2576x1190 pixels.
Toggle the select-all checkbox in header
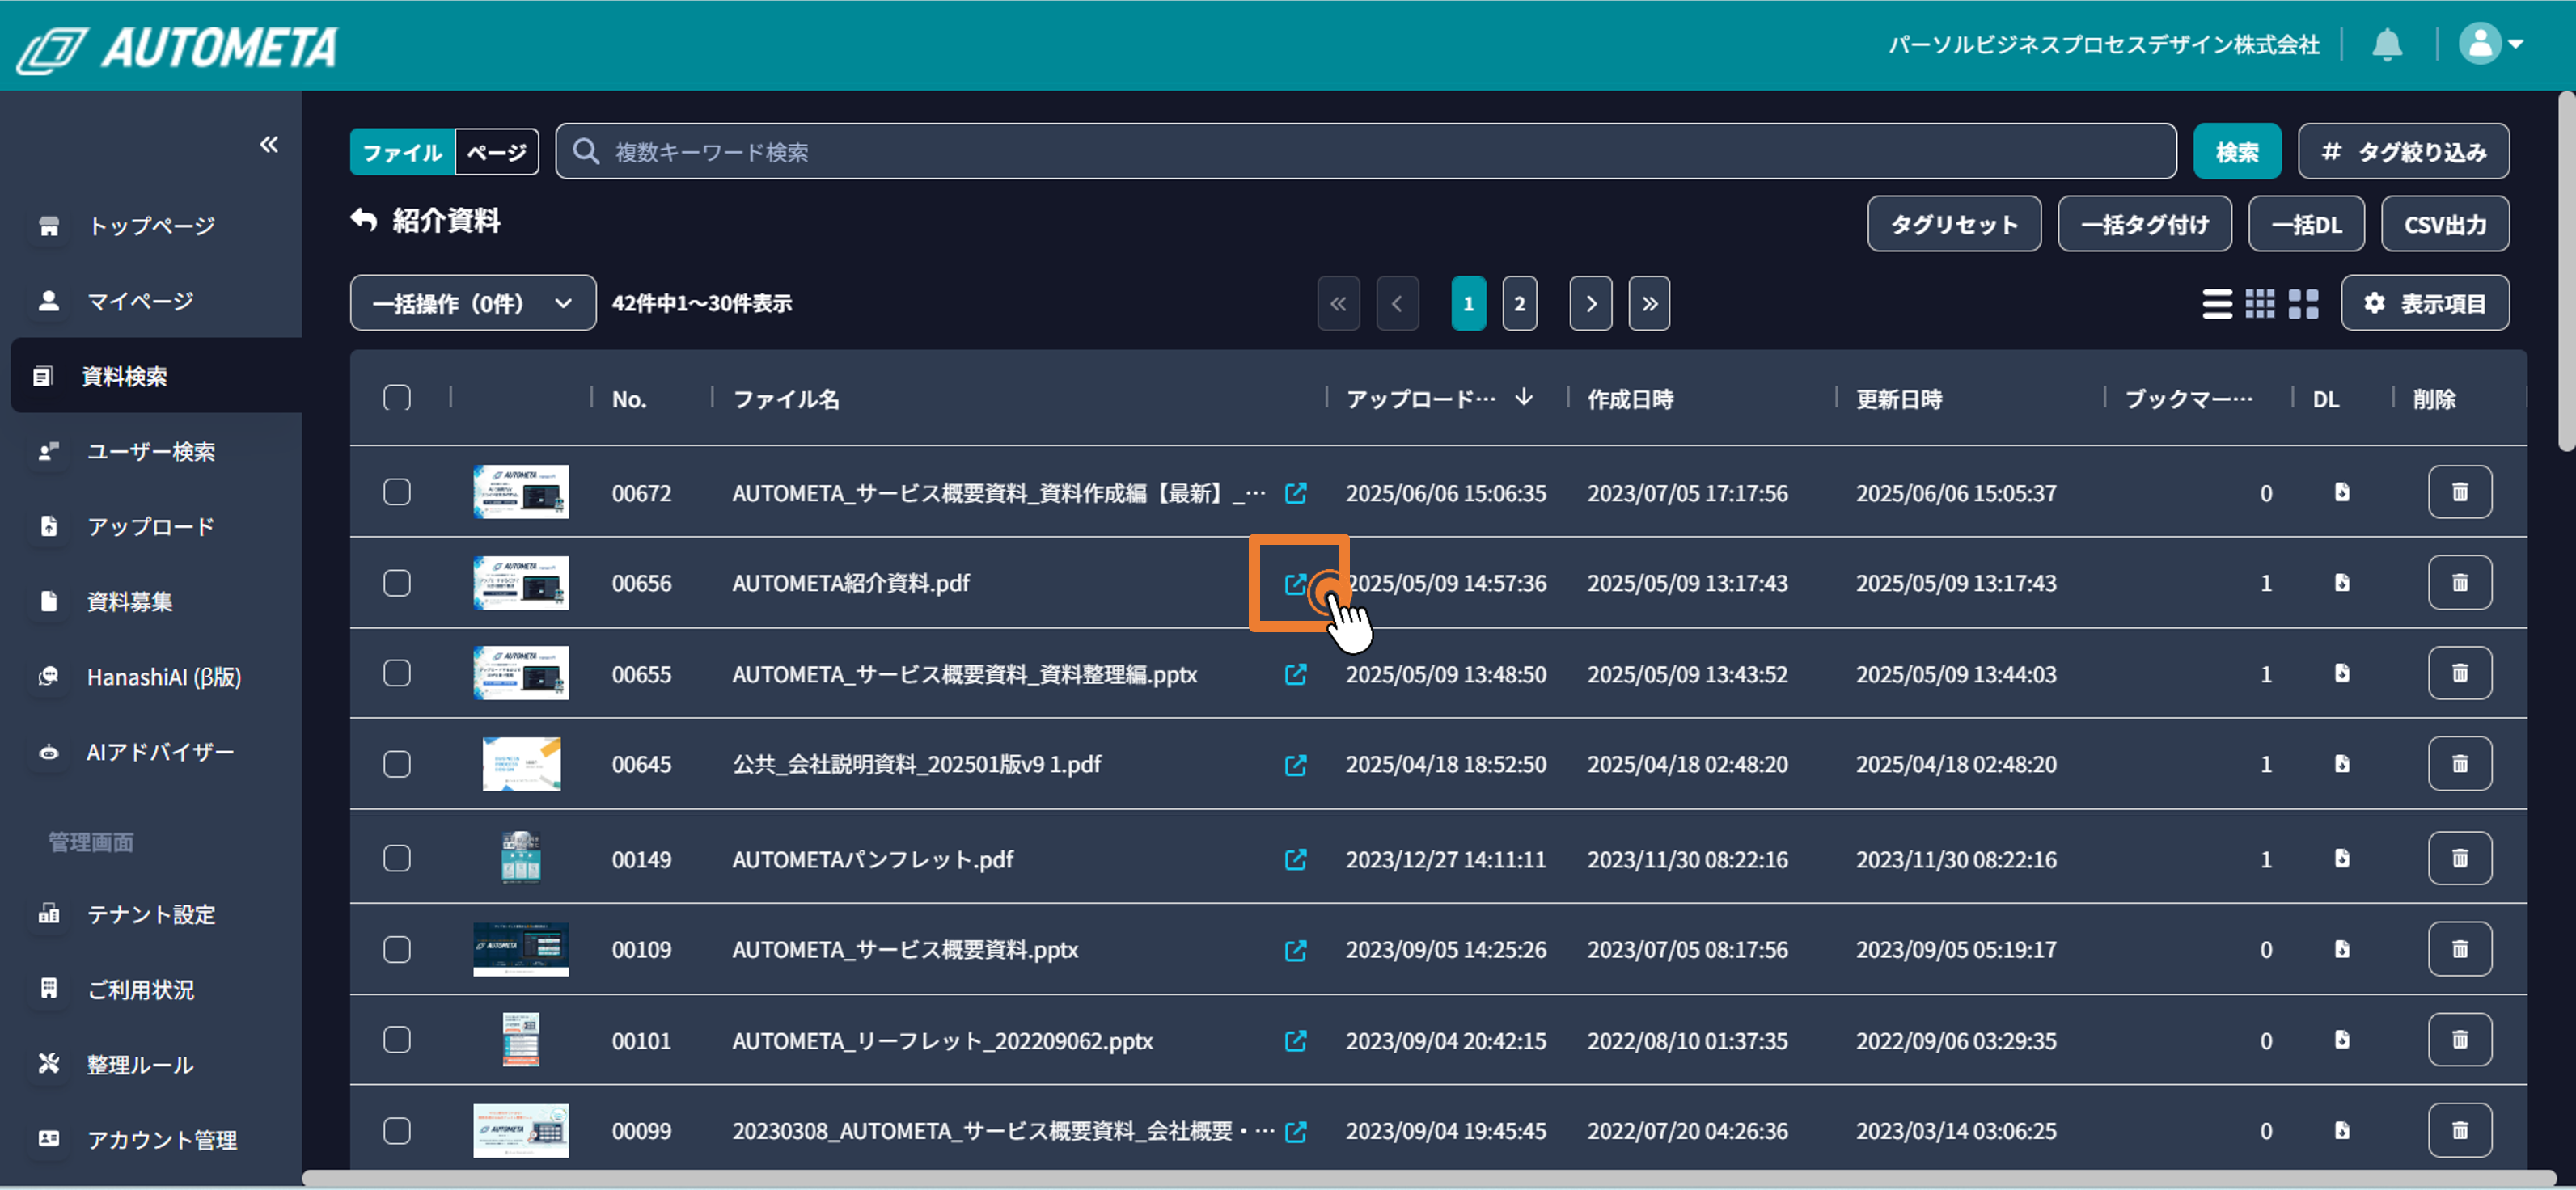(x=397, y=399)
